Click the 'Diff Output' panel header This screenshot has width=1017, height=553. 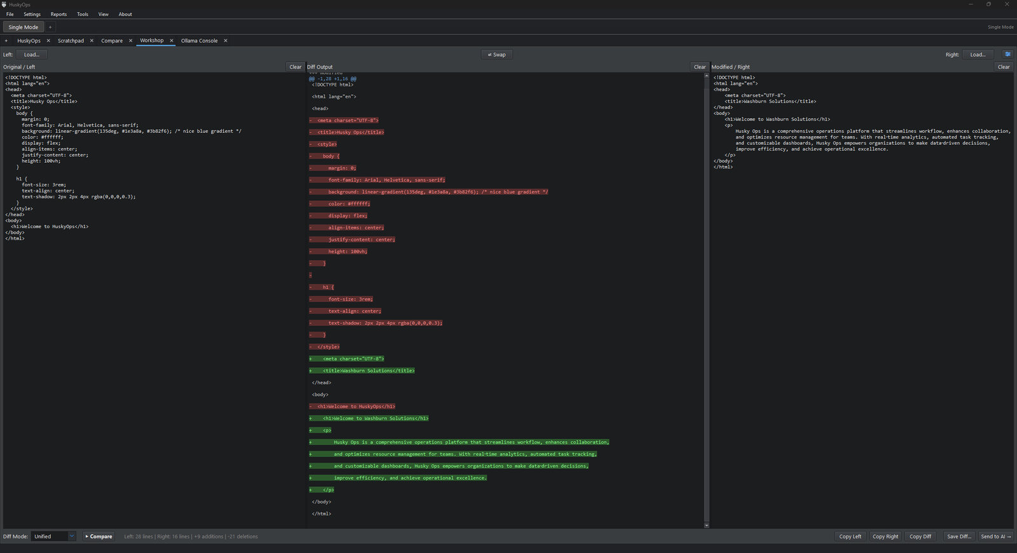pyautogui.click(x=320, y=67)
